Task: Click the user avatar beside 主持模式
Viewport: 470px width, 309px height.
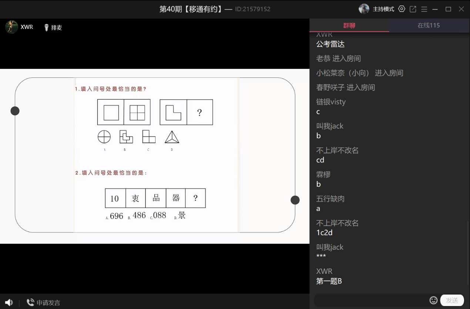Action: tap(364, 9)
